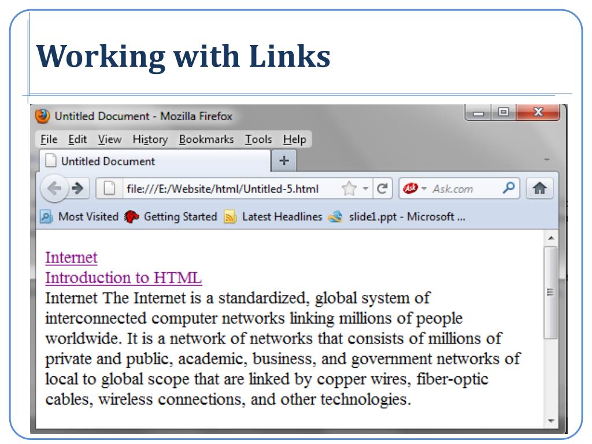Image resolution: width=592 pixels, height=444 pixels.
Task: Click the page icon in address bar
Action: [109, 188]
